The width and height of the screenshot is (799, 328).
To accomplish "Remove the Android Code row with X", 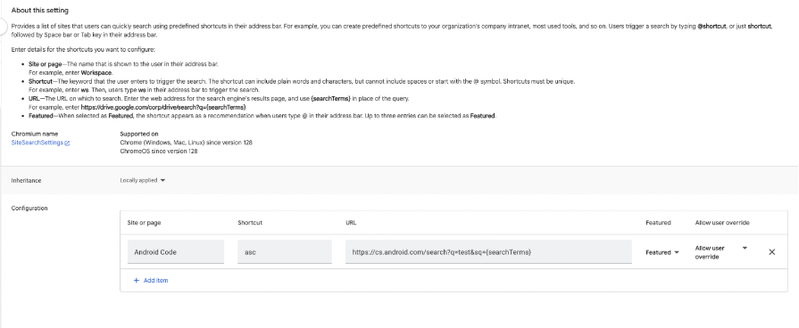I will click(x=771, y=251).
